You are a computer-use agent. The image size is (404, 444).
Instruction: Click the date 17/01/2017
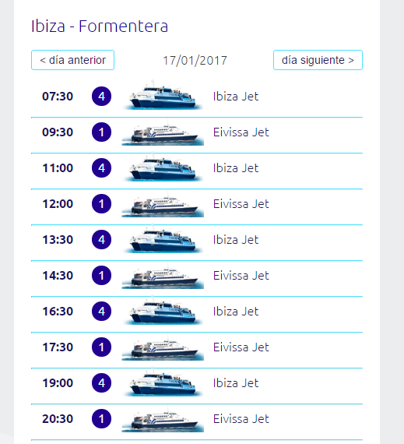[195, 60]
